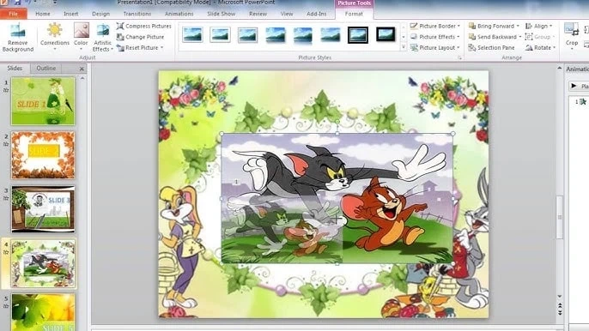Open Format Picture dialog launcher
The image size is (589, 331).
(460, 57)
